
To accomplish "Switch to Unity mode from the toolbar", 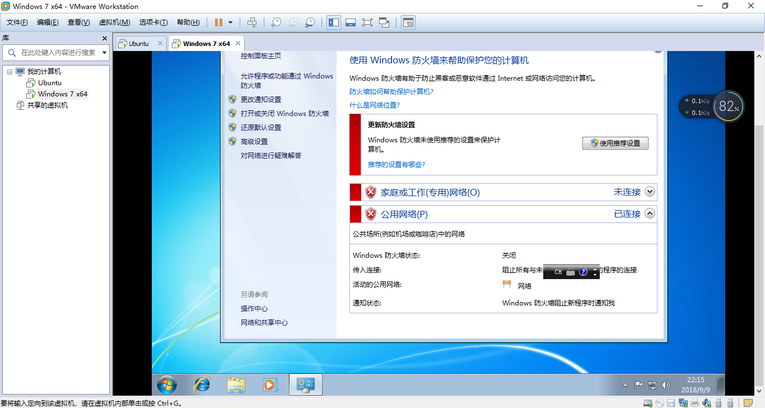I will (x=384, y=22).
